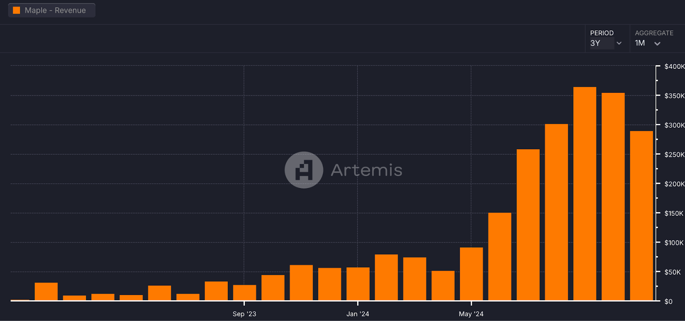The image size is (685, 321).
Task: Select the second bar in the chart near $32K
Action: click(46, 292)
